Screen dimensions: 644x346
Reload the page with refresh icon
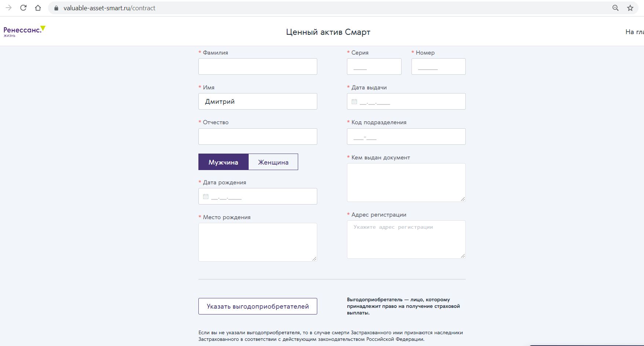click(x=23, y=8)
